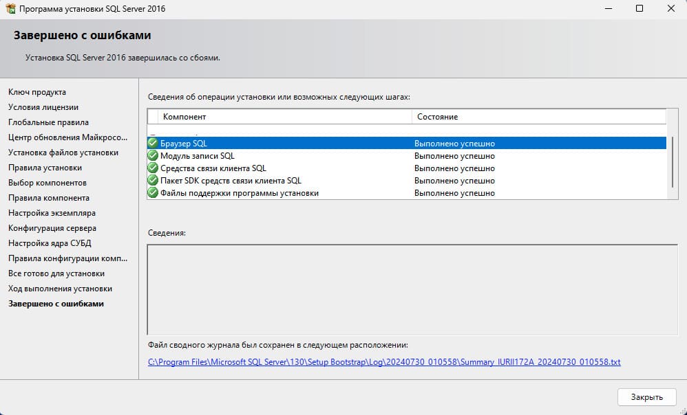Viewport: 687px width, 415px height.
Task: Click the Условия лицензии step in sidebar
Action: tap(43, 107)
